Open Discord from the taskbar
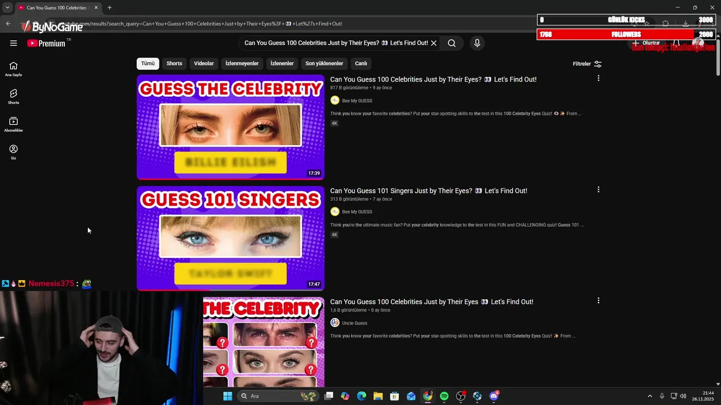Screen dimensions: 721x405 [x=495, y=396]
